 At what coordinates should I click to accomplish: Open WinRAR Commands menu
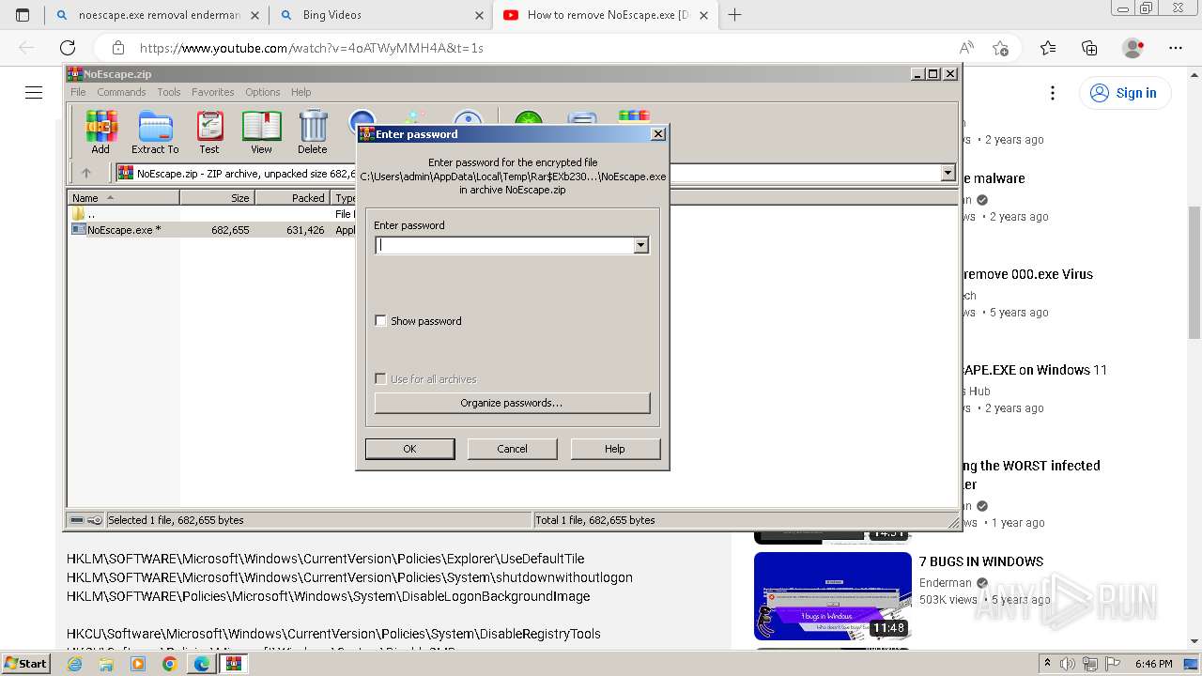click(x=121, y=92)
